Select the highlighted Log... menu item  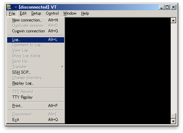point(36,40)
